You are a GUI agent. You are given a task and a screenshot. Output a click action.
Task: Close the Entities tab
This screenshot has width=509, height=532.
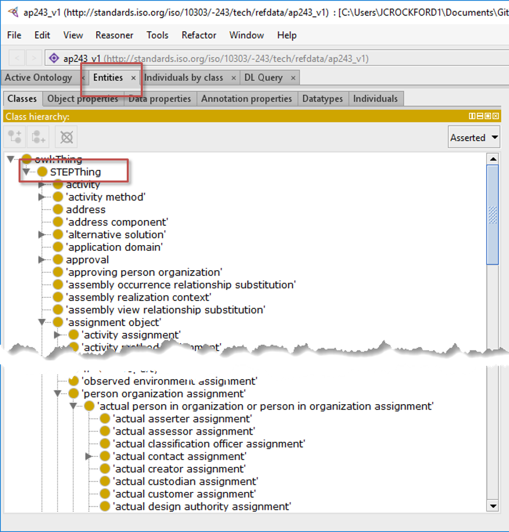pos(133,78)
